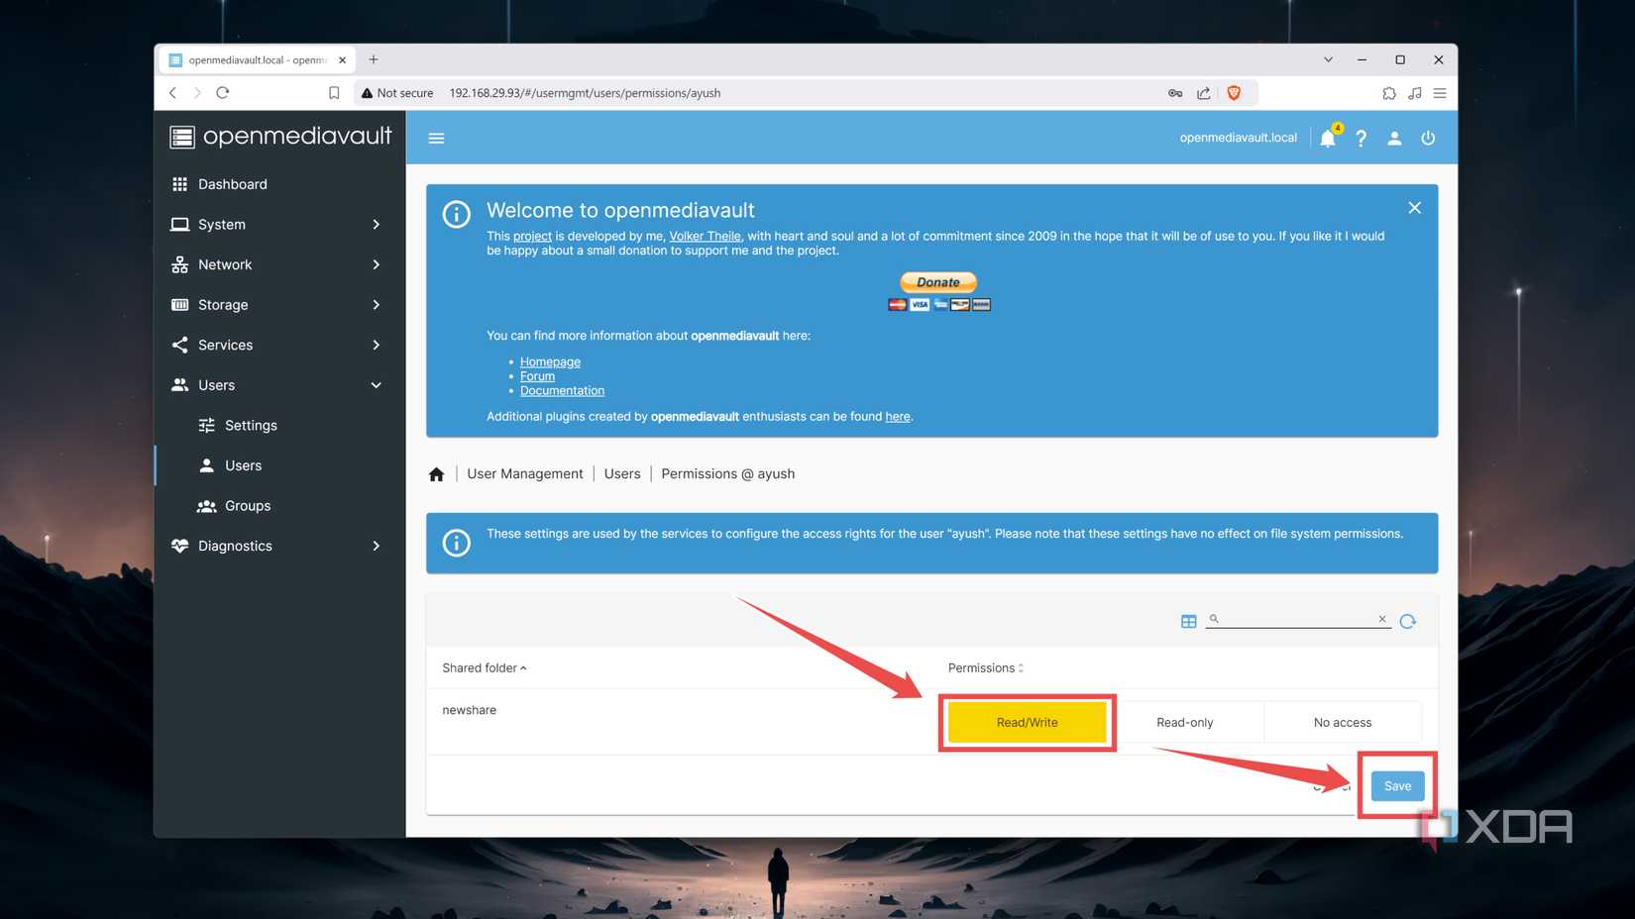Sort by Permissions column
The image size is (1635, 919).
(x=985, y=667)
